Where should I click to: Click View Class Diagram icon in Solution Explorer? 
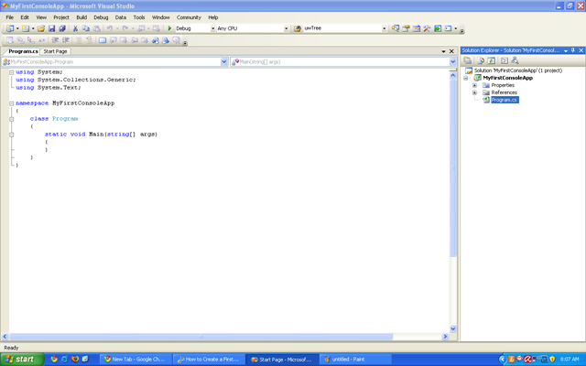(515, 60)
